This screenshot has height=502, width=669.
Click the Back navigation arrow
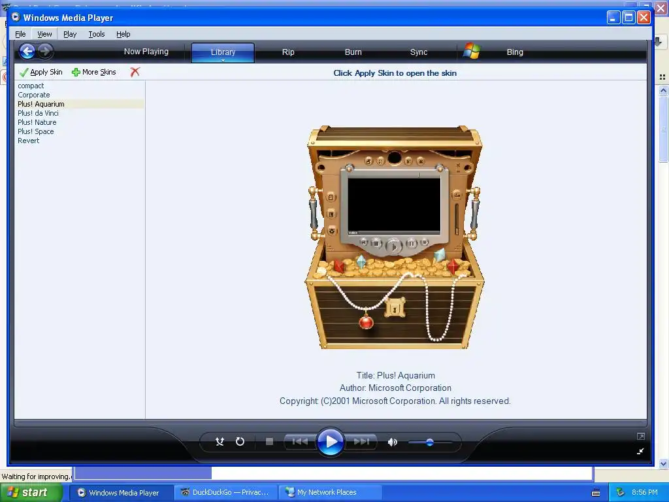click(x=27, y=52)
